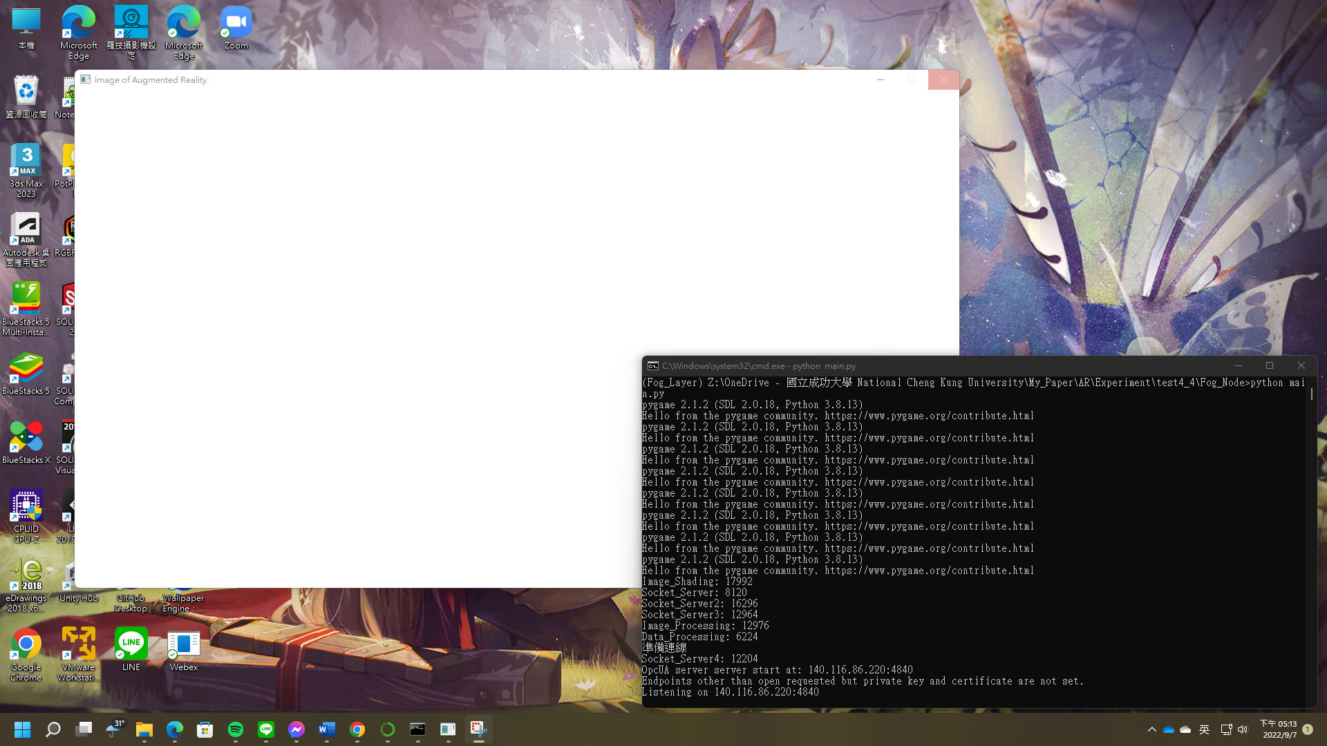Expand the hidden system tray icons chevron
The width and height of the screenshot is (1327, 746).
click(x=1151, y=729)
